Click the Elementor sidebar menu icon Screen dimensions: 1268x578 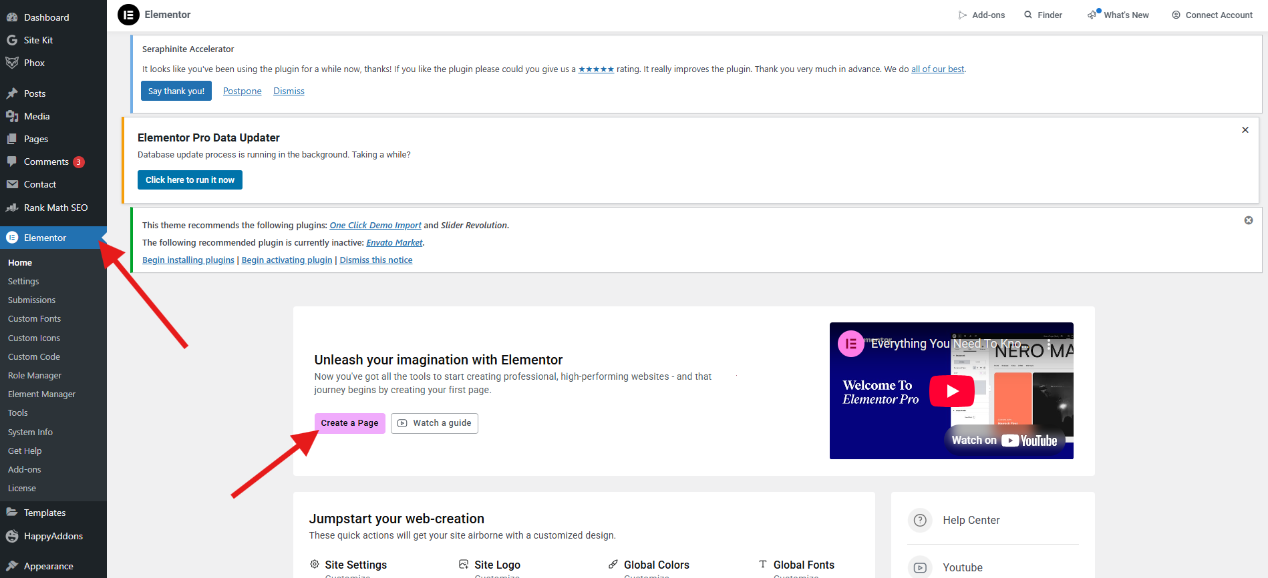pos(12,238)
